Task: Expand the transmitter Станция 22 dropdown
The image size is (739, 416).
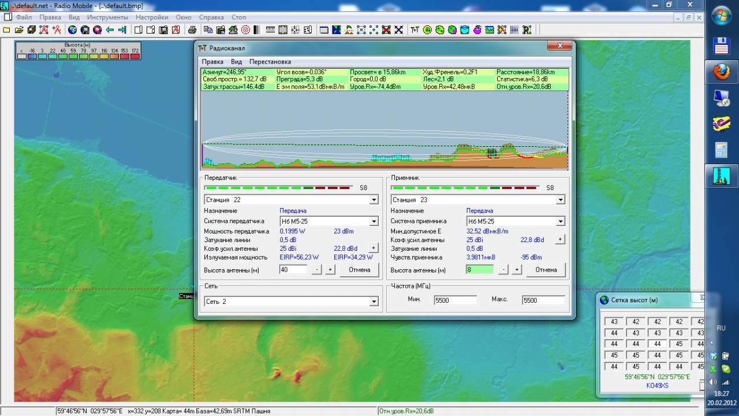Action: 374,200
